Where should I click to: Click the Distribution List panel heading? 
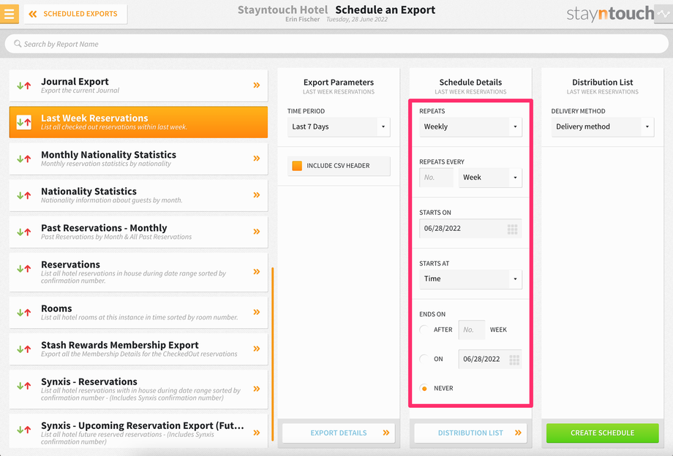coord(603,83)
